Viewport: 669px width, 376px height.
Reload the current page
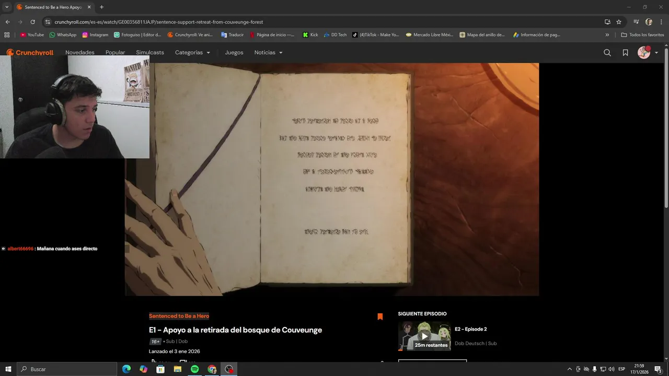click(32, 22)
